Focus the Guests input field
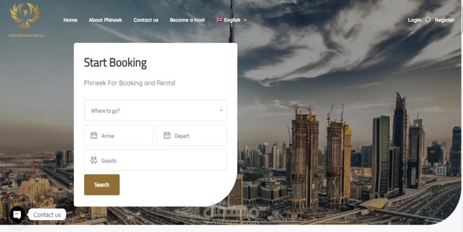Viewport: 463px width, 232px height. coord(156,160)
